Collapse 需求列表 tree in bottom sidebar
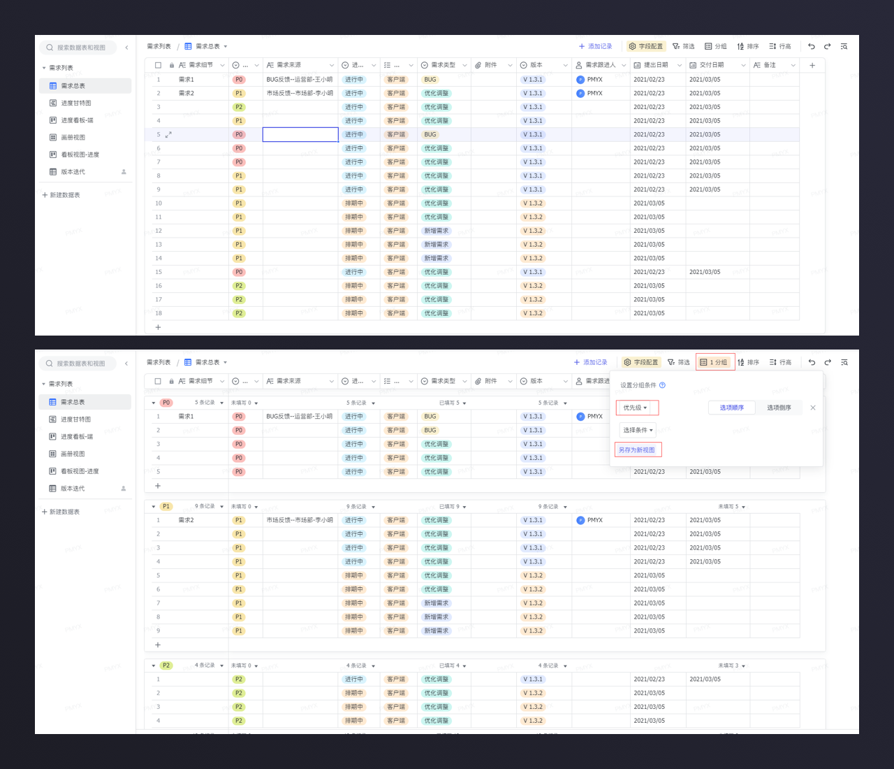The height and width of the screenshot is (769, 894). click(44, 384)
